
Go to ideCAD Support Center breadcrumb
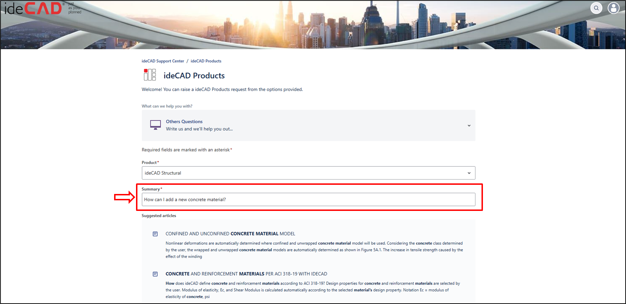pyautogui.click(x=163, y=61)
